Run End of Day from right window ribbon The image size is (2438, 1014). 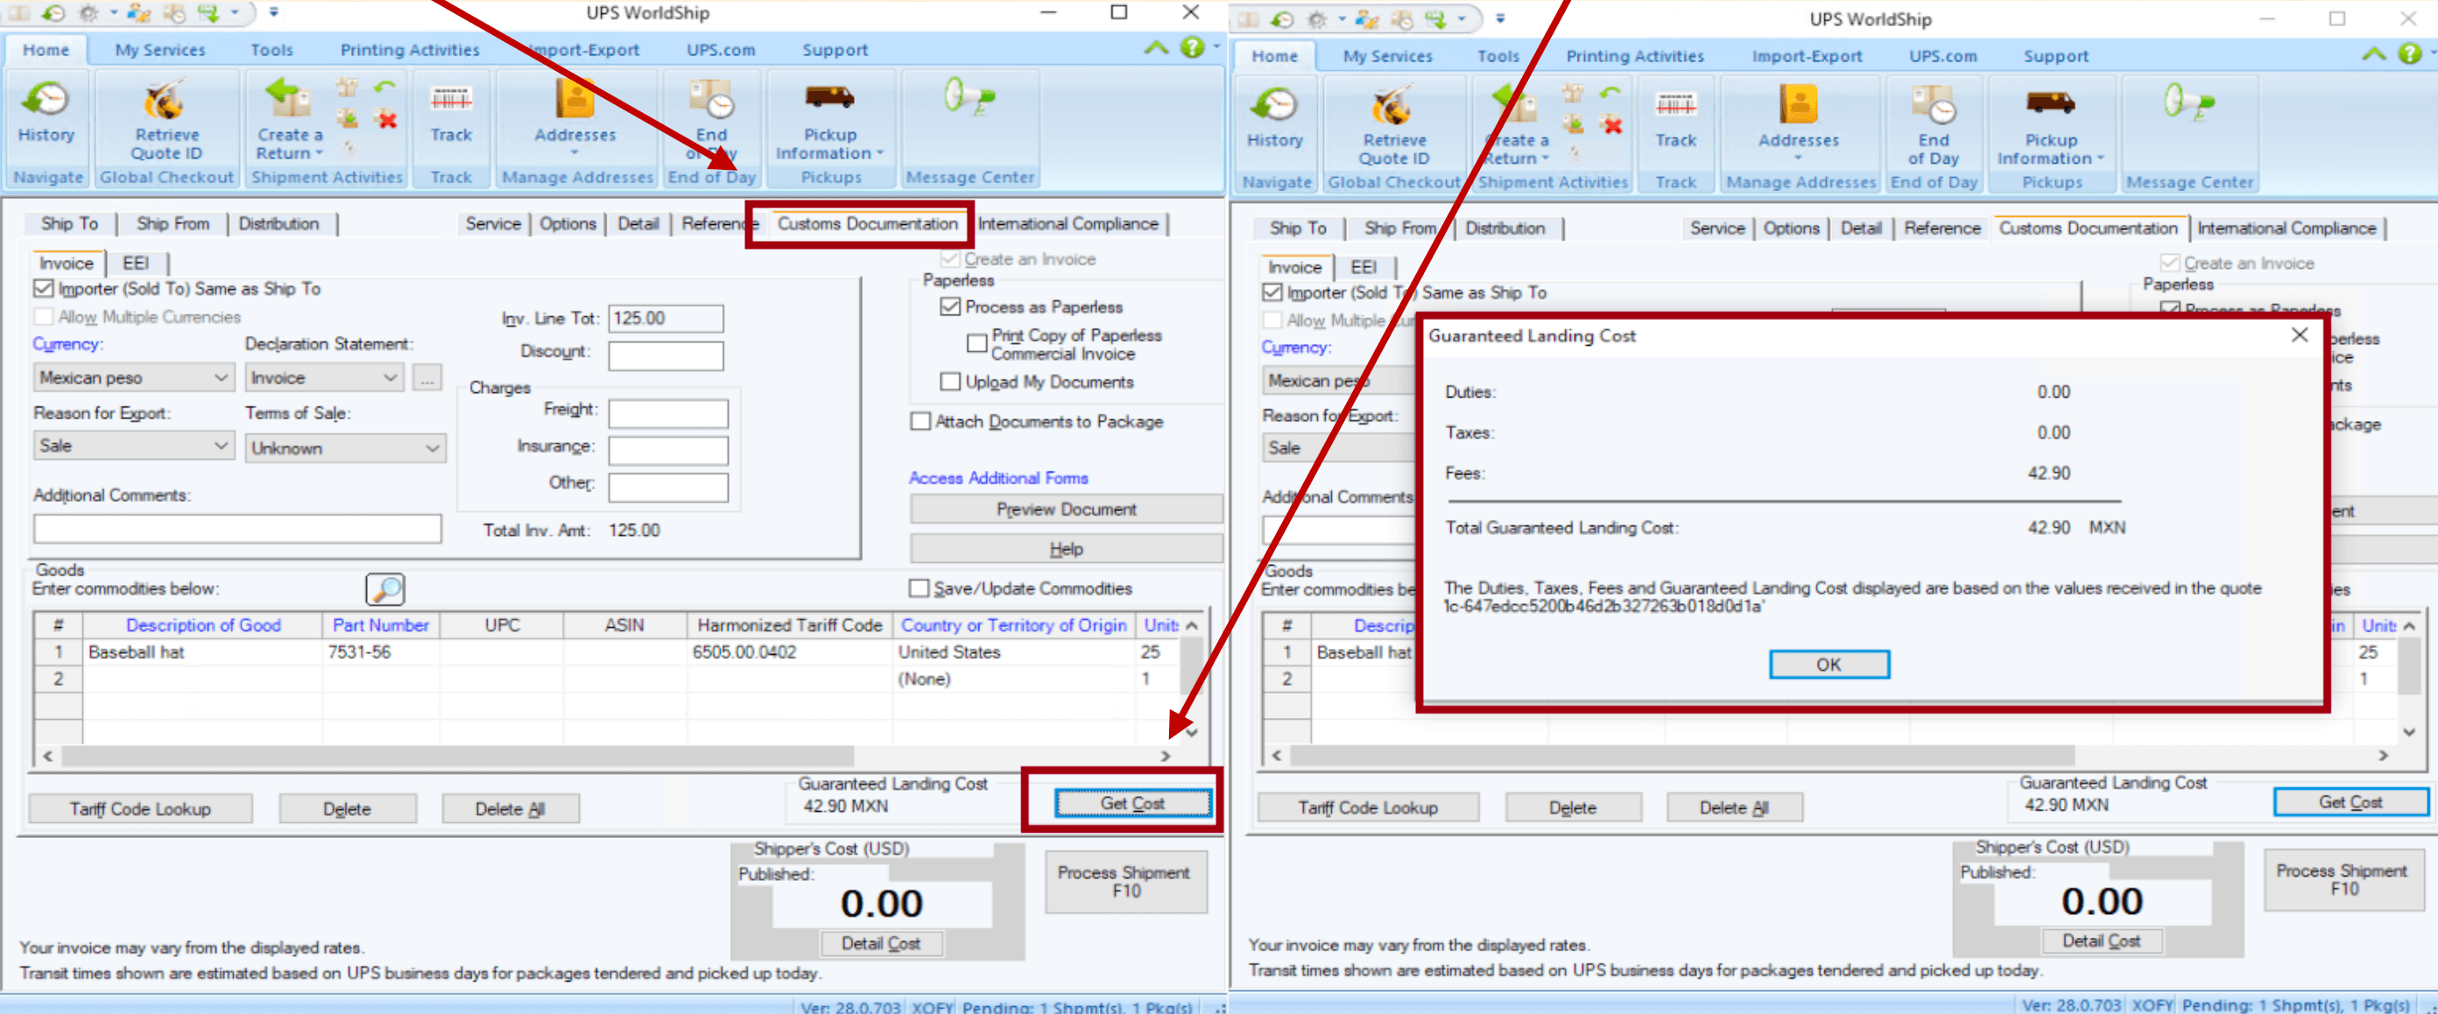tap(1934, 125)
